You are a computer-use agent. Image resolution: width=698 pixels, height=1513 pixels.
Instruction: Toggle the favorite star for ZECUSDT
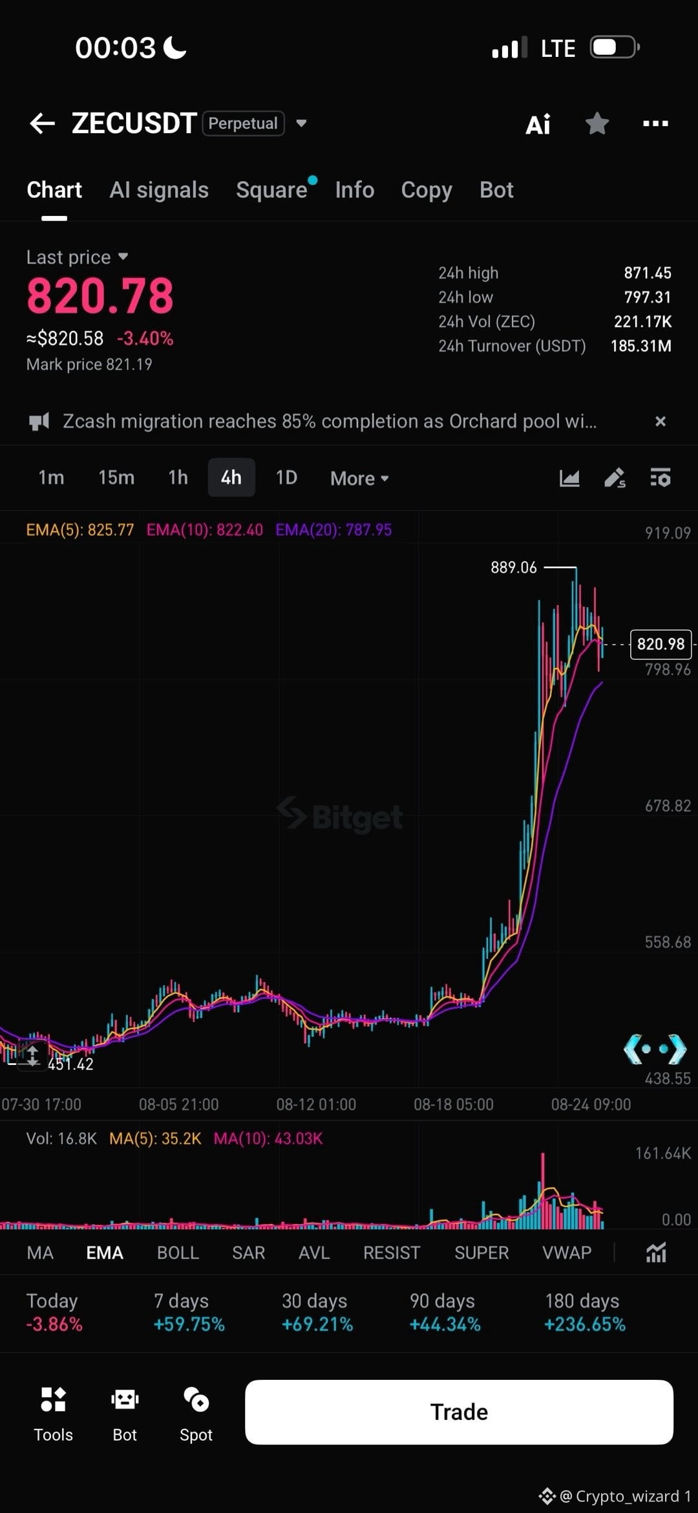point(597,123)
